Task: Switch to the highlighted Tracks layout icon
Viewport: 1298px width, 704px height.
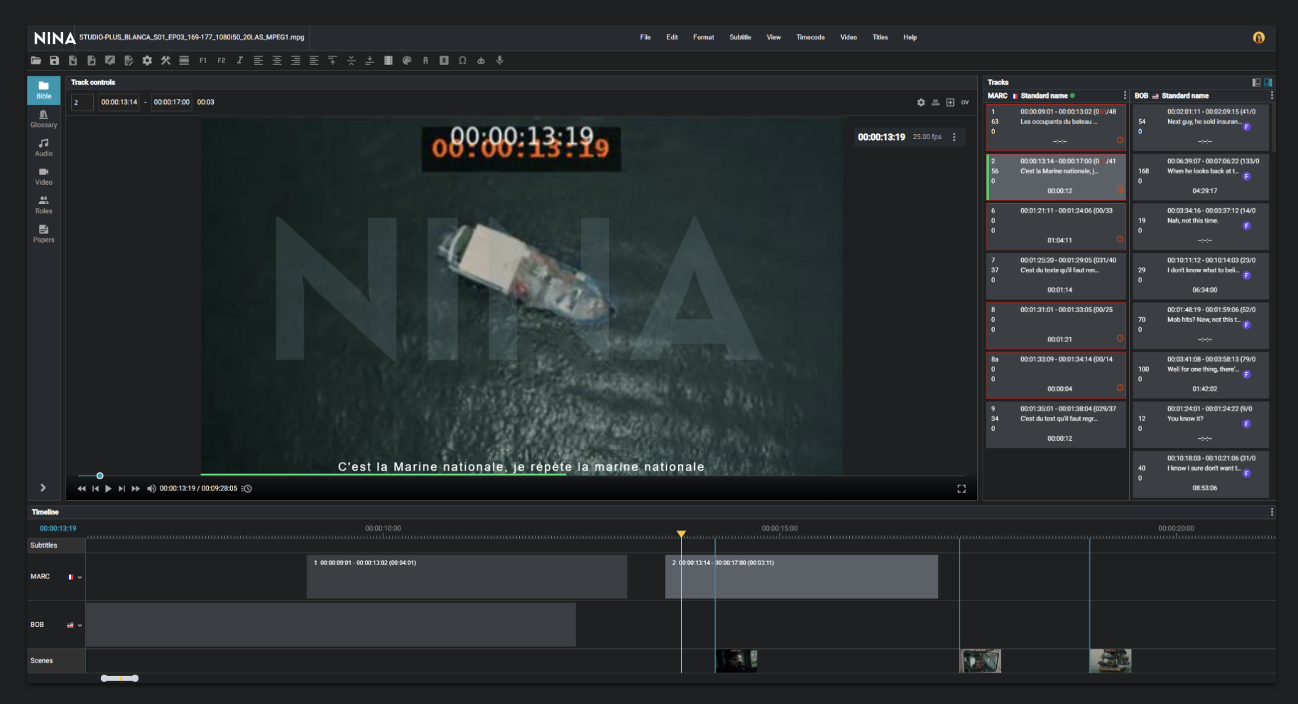Action: tap(1268, 82)
